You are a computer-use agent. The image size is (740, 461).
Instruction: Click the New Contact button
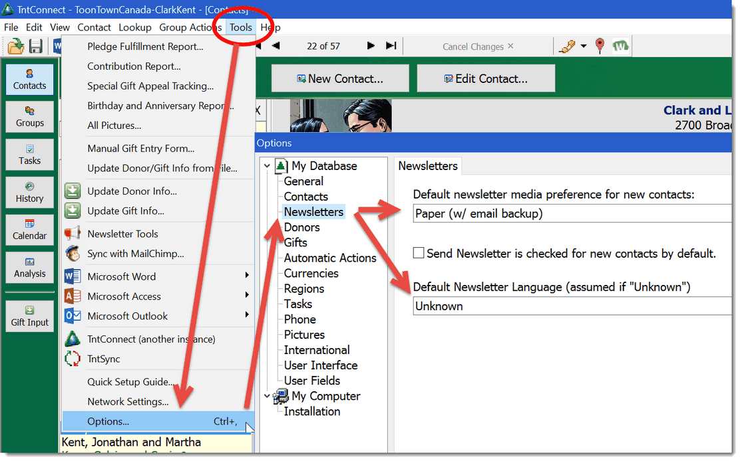(340, 78)
